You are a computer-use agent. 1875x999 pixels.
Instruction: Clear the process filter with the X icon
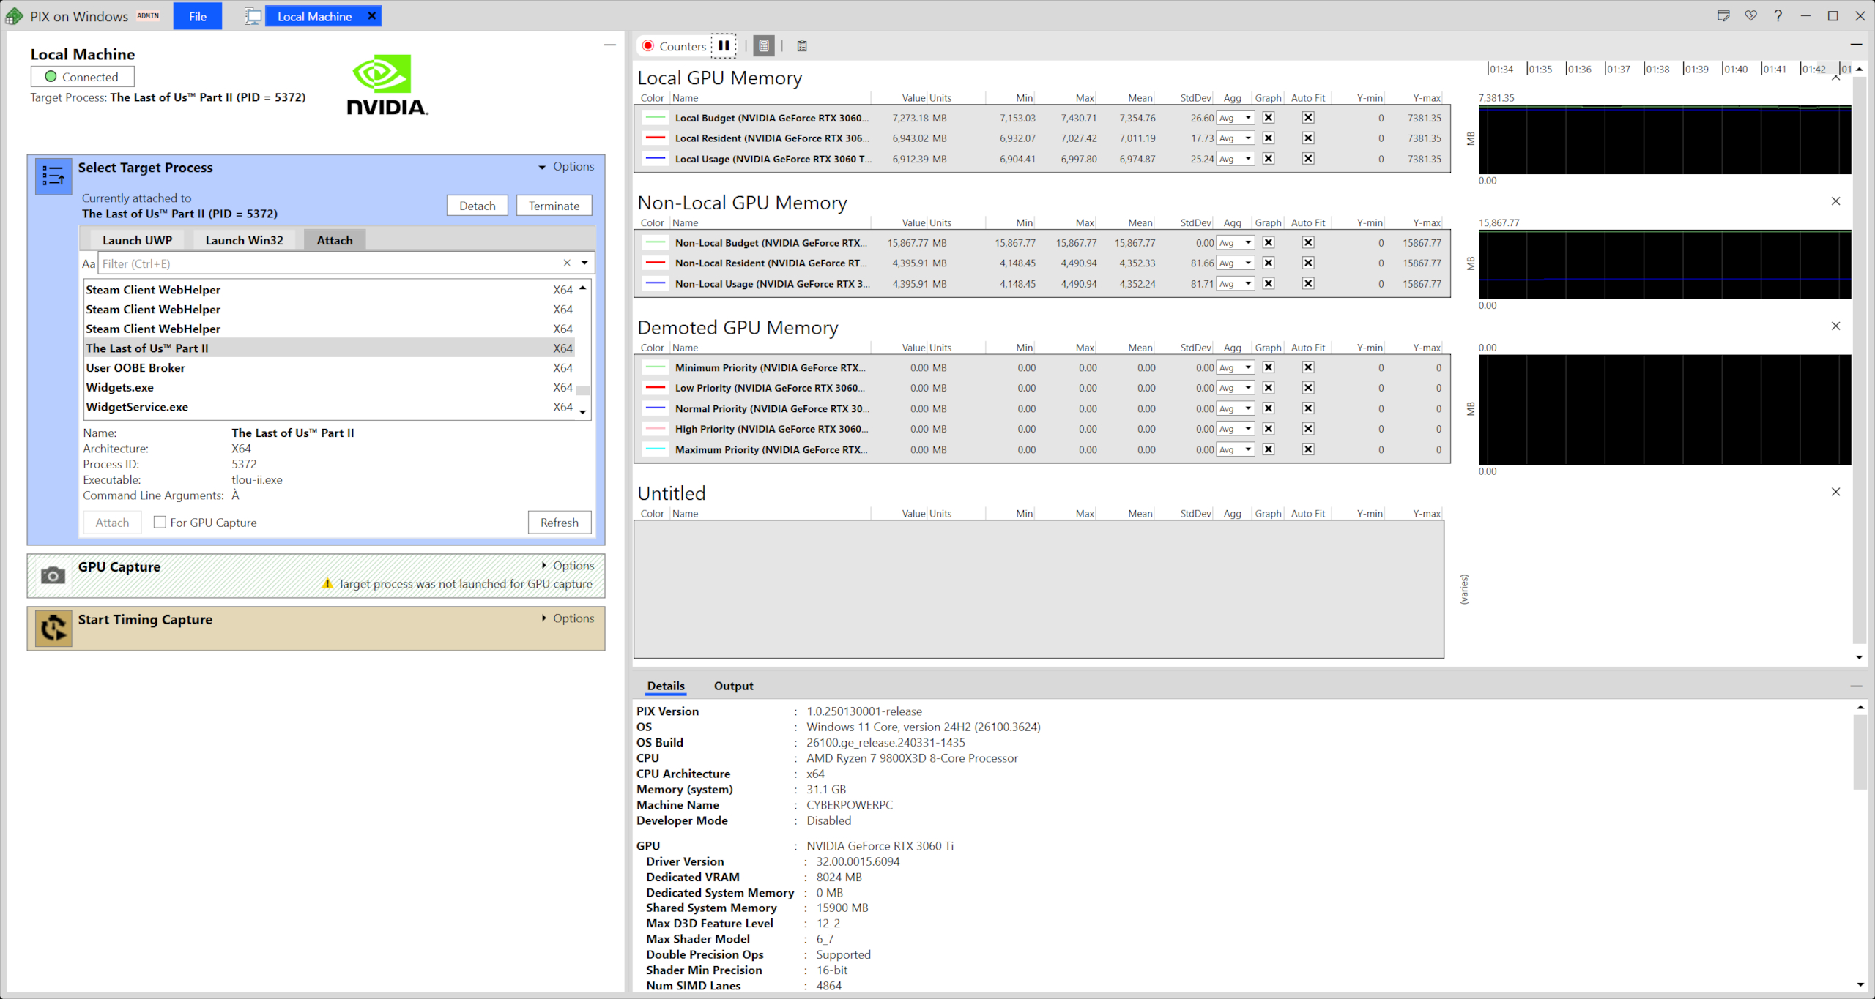click(x=567, y=263)
